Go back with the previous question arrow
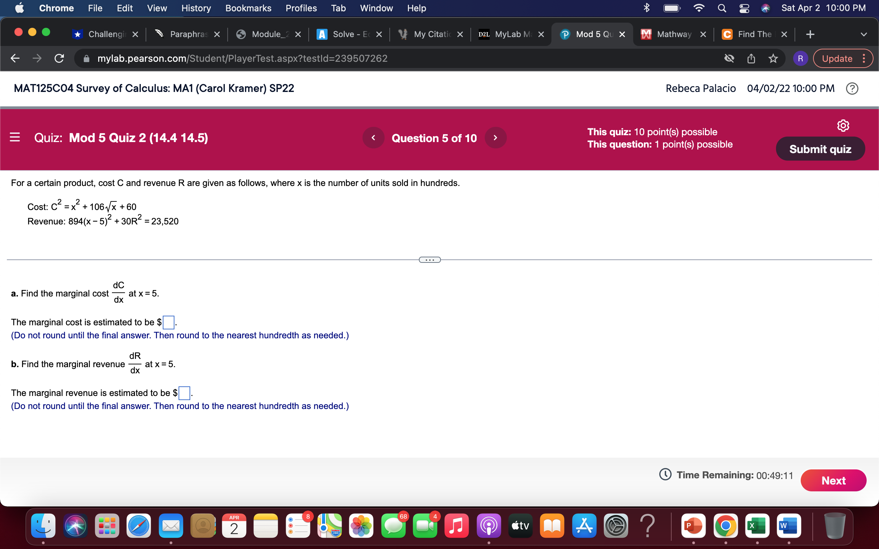 374,138
